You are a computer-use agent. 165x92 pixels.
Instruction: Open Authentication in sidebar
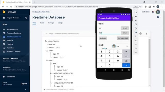pos(12,29)
